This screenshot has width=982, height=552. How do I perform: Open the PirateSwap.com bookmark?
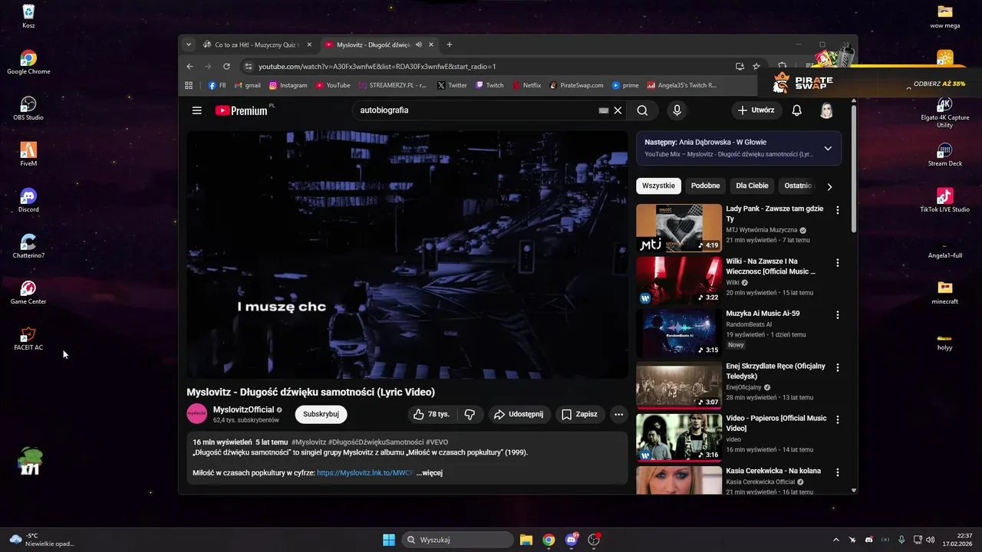(576, 85)
